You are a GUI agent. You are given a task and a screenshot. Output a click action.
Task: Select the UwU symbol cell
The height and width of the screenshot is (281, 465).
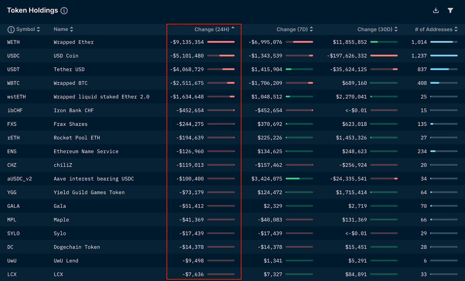12,261
